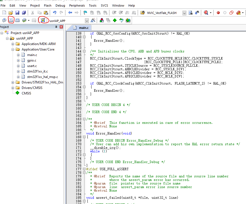Navigate backwards with the blue left arrow
This screenshot has height=204, width=246.
[70, 13]
